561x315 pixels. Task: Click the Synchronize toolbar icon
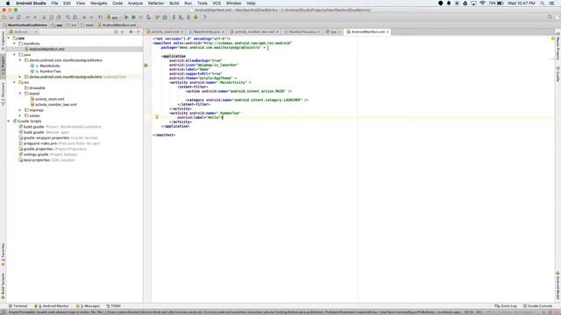18,17
